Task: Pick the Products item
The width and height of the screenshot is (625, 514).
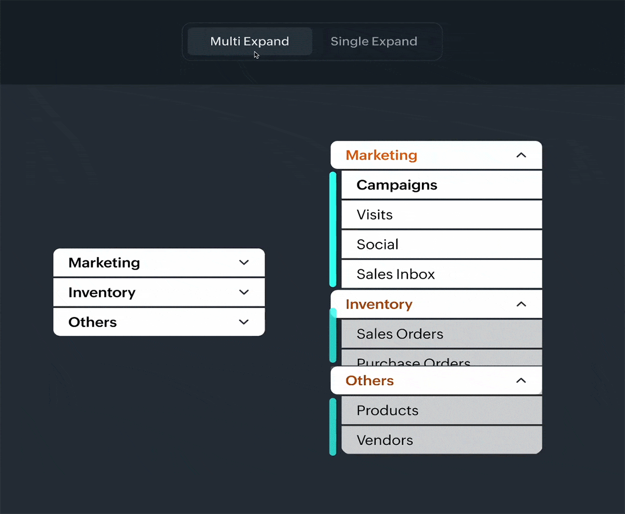Action: click(x=387, y=411)
